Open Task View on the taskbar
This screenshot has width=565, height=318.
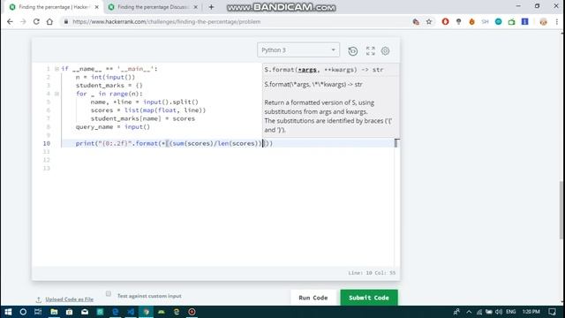tap(38, 312)
